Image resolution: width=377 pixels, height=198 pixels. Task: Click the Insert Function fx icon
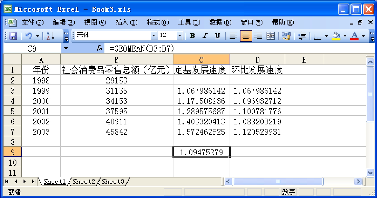(100, 48)
